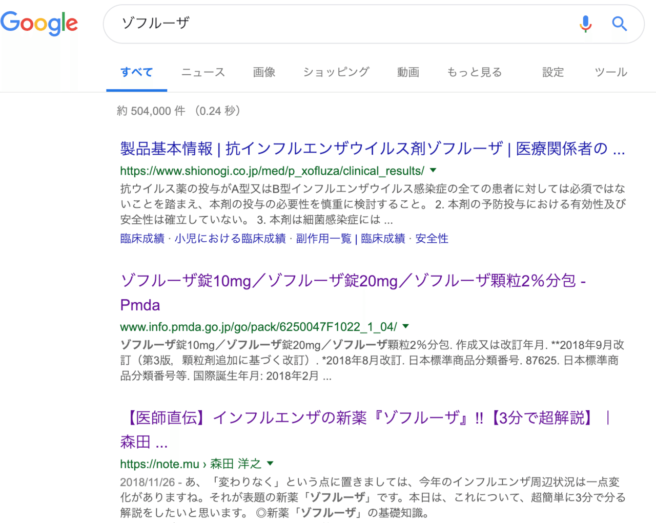The image size is (656, 523).
Task: Expand the もっと見る menu
Action: point(475,72)
